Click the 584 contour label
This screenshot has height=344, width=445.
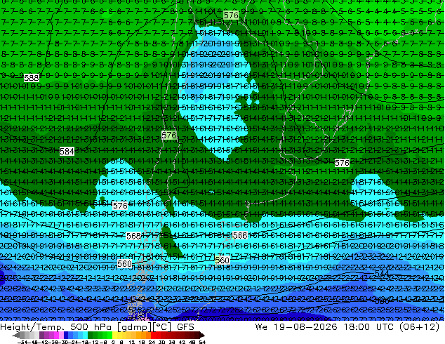click(x=67, y=151)
